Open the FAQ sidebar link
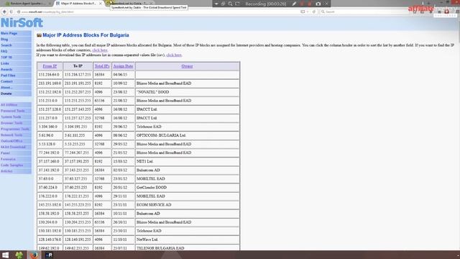The width and height of the screenshot is (460, 259). (4, 51)
